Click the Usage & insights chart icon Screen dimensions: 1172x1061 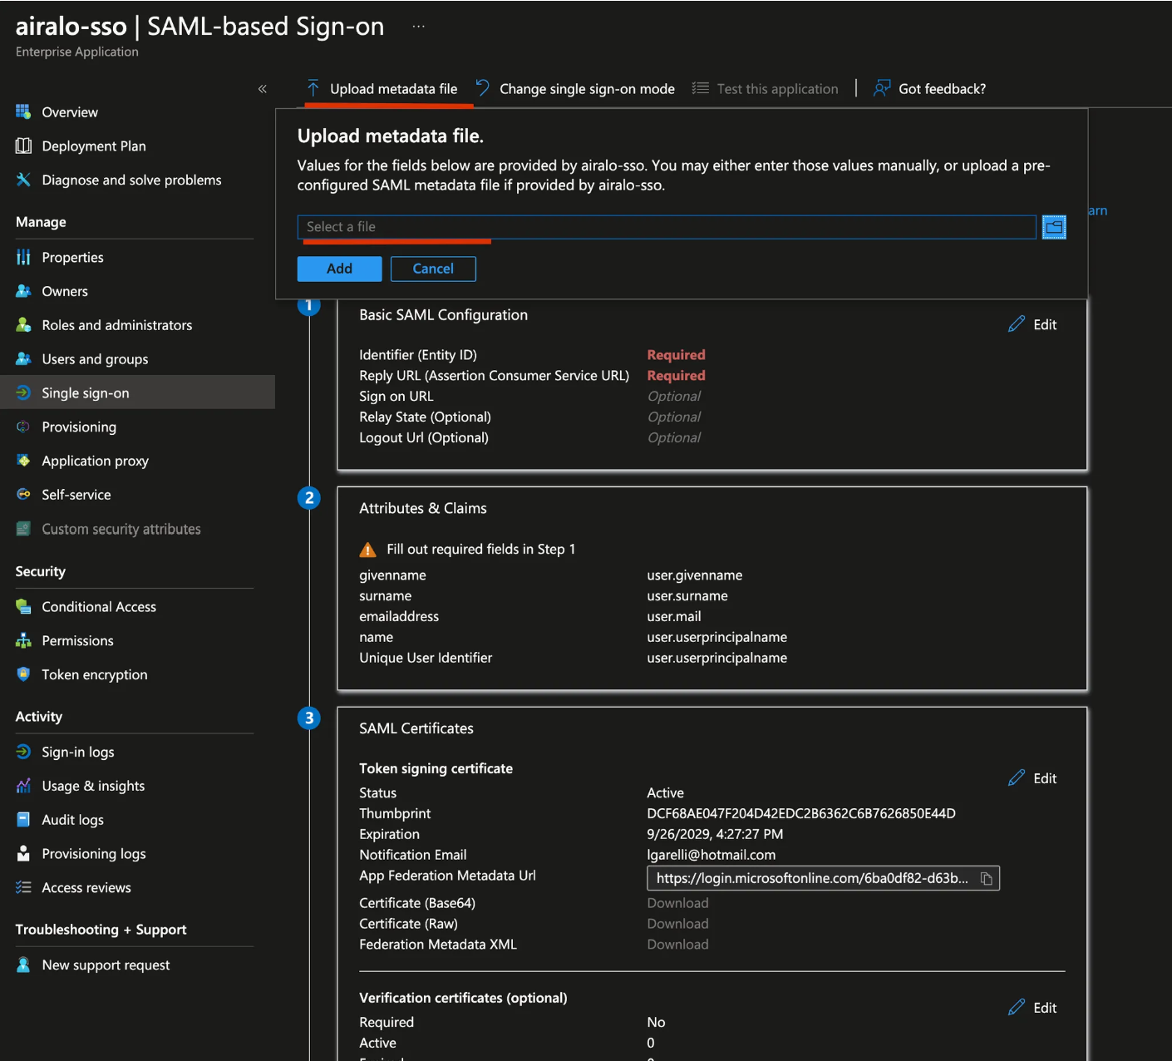tap(23, 786)
